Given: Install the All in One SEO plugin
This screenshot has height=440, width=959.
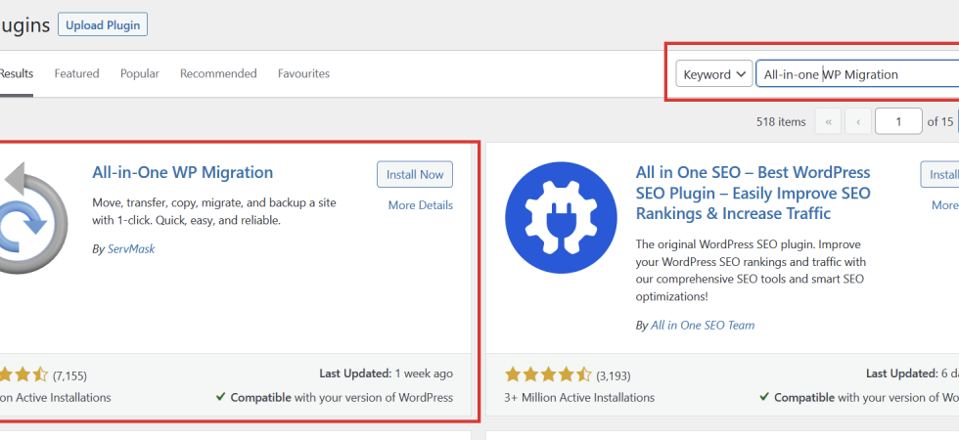Looking at the screenshot, I should pos(940,174).
